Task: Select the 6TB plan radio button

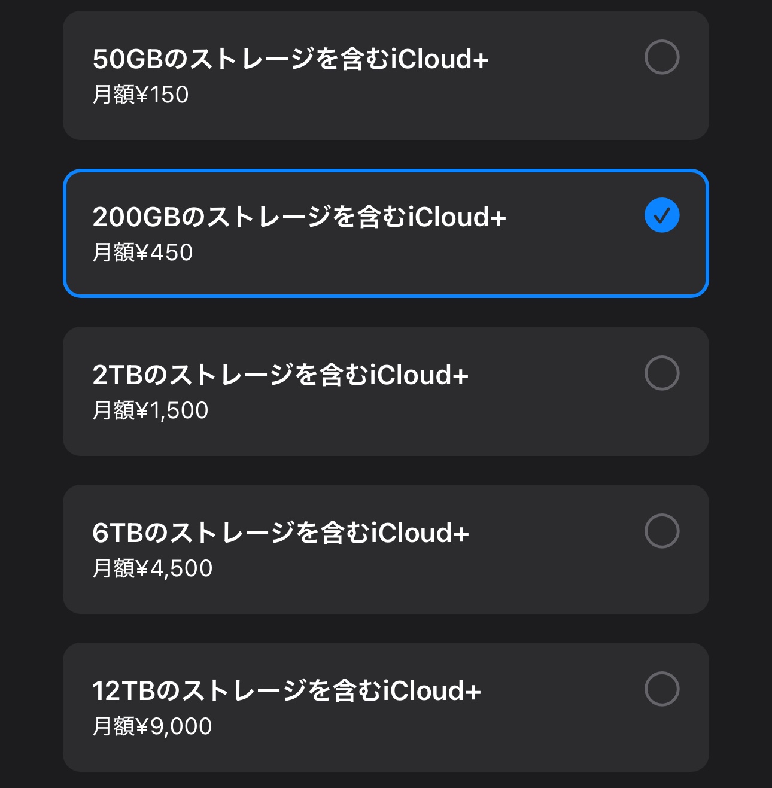Action: pos(661,531)
